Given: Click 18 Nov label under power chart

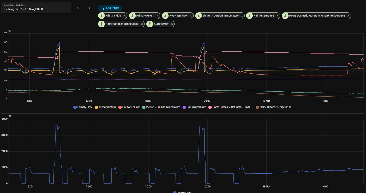Looking at the screenshot, I should point(266,186).
